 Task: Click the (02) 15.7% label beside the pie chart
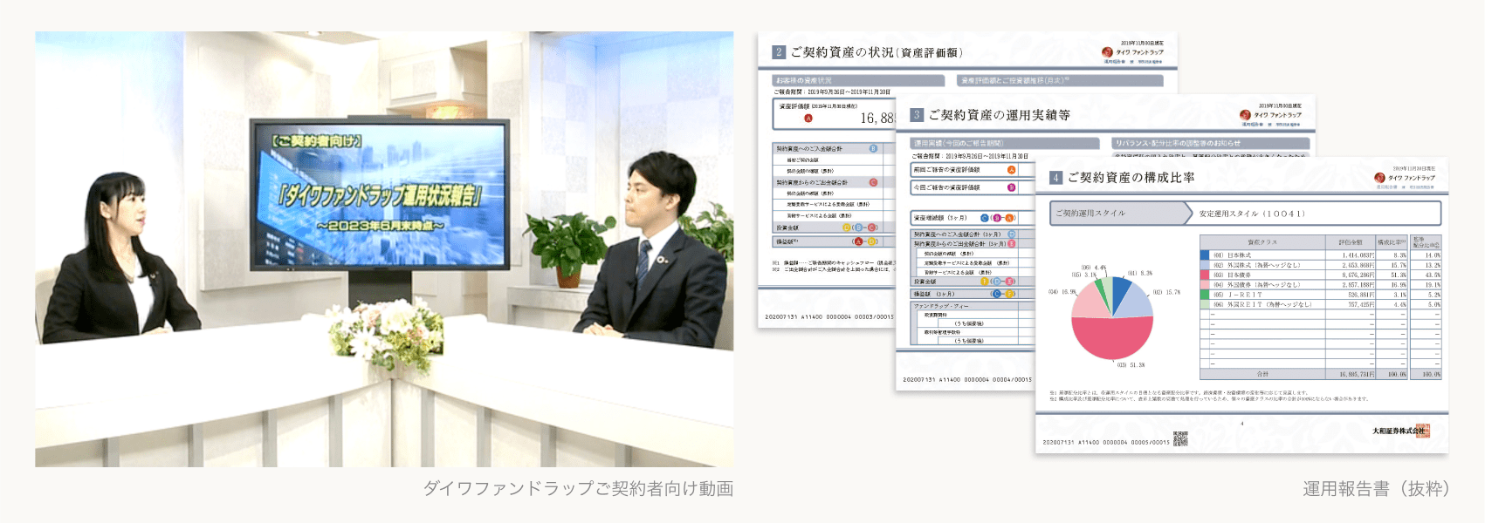click(1166, 292)
